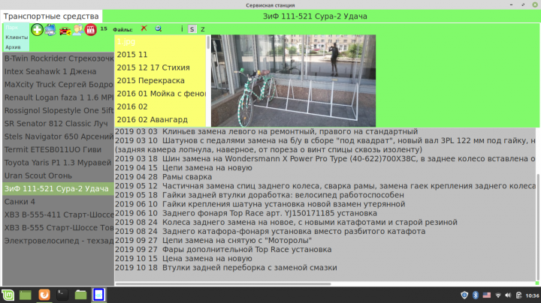Select '2016 02' entry in files list
Screen dimensions: 541x303
pos(160,106)
